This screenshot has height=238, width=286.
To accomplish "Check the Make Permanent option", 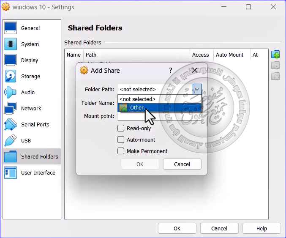I will coord(121,151).
